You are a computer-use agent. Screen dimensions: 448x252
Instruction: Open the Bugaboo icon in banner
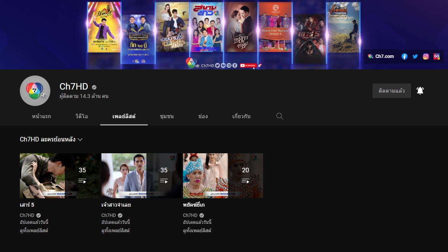point(436,56)
